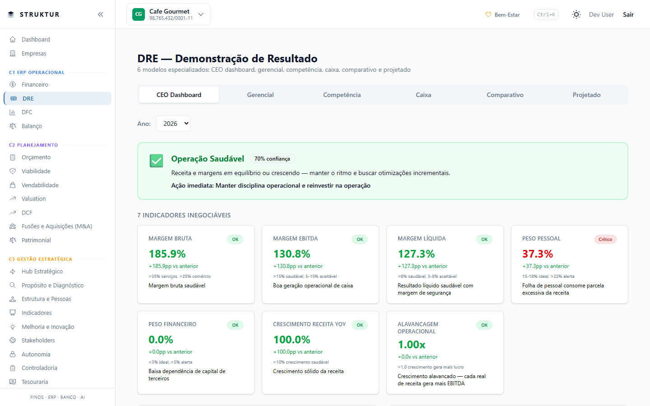
Task: Open Tesouraria icon in sidebar
Action: 13,382
